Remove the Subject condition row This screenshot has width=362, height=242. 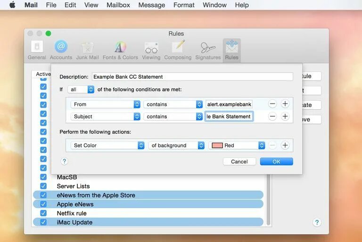tap(272, 116)
